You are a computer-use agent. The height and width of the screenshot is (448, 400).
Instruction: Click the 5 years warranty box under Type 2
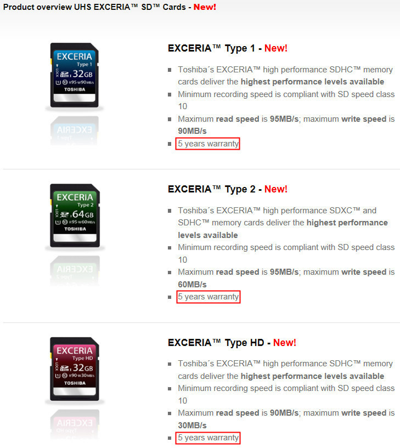209,297
